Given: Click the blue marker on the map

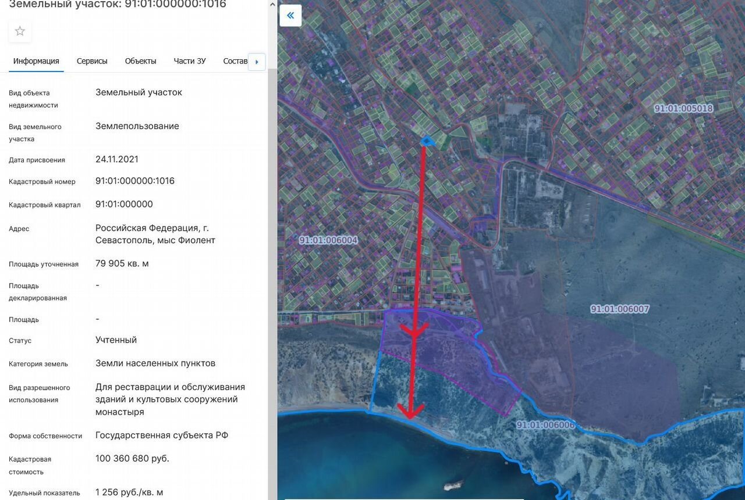Looking at the screenshot, I should coord(427,141).
